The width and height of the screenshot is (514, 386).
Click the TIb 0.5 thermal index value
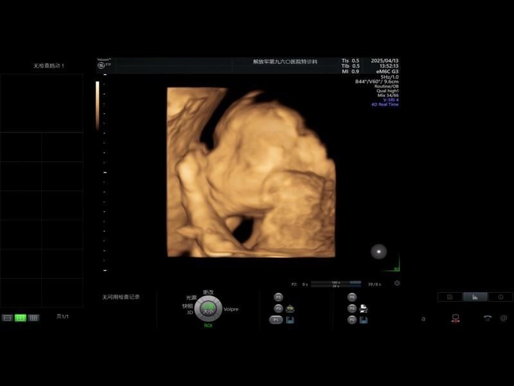coord(350,66)
